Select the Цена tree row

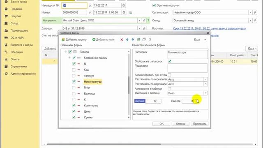tap(87, 111)
